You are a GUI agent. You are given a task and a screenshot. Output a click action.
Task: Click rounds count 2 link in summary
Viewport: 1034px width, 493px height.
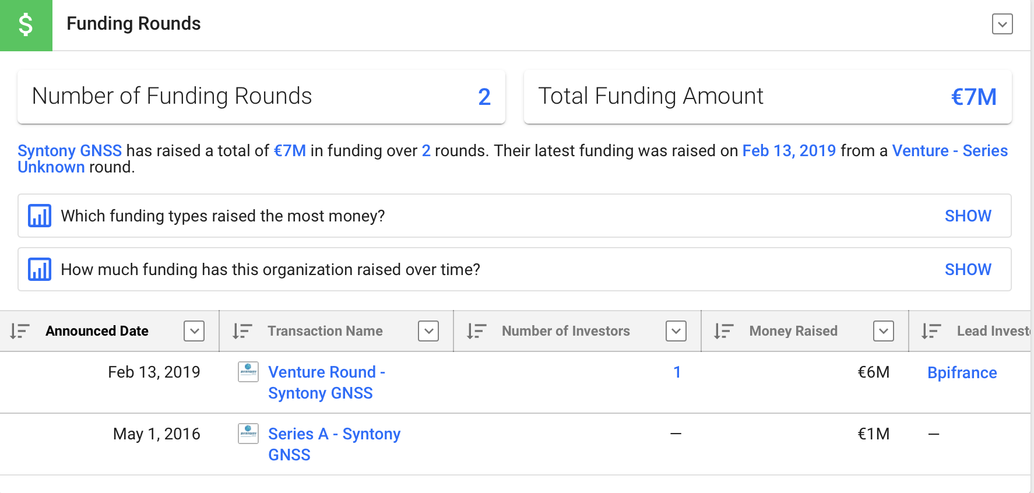[x=426, y=150]
